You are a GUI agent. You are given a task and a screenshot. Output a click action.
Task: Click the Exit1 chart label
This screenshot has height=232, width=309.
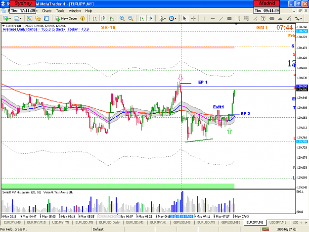point(219,107)
